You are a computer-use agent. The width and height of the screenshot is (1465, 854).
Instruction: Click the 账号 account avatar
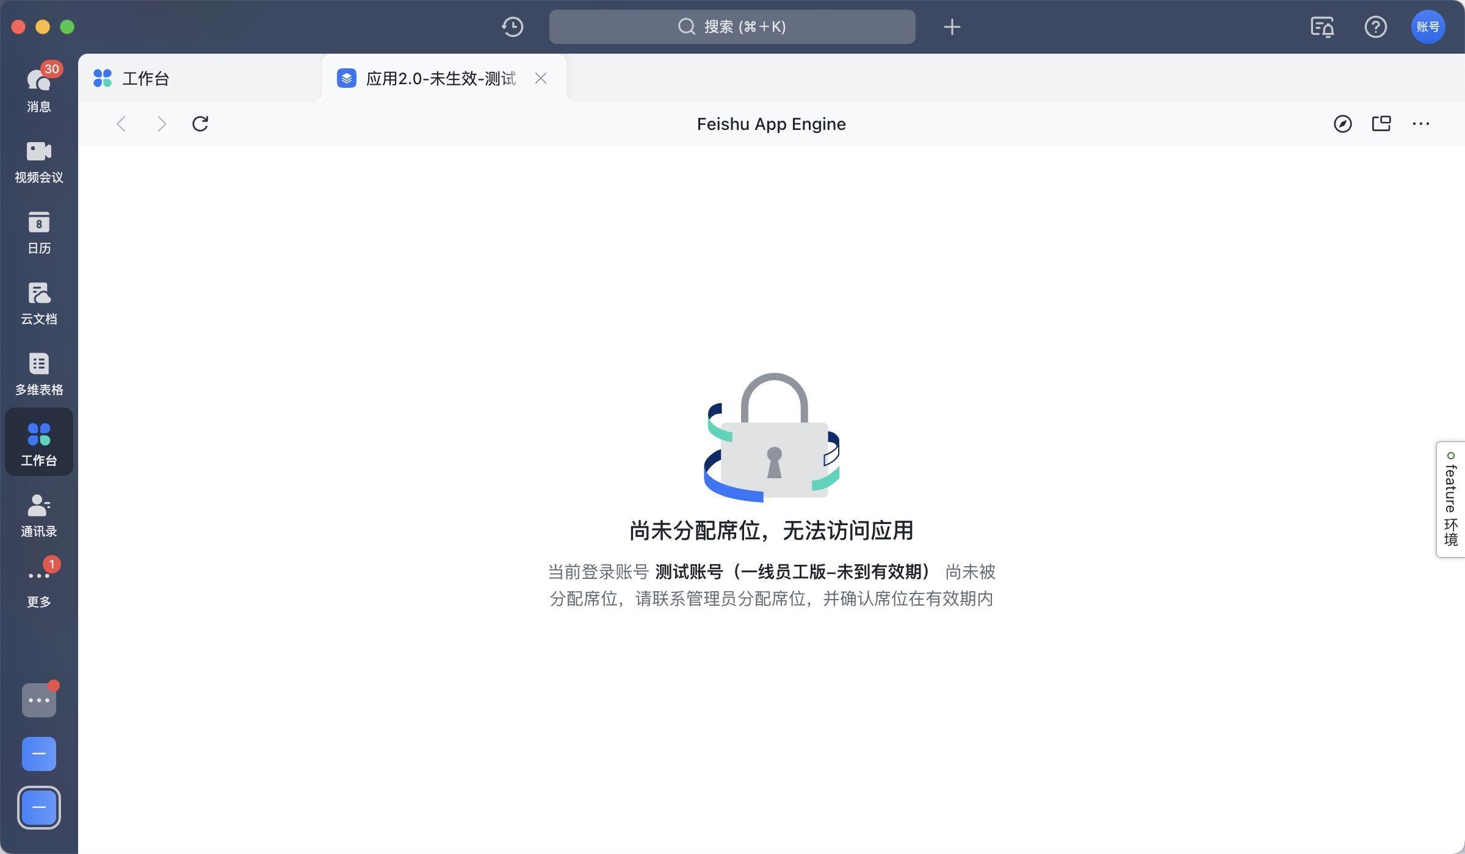pos(1428,27)
